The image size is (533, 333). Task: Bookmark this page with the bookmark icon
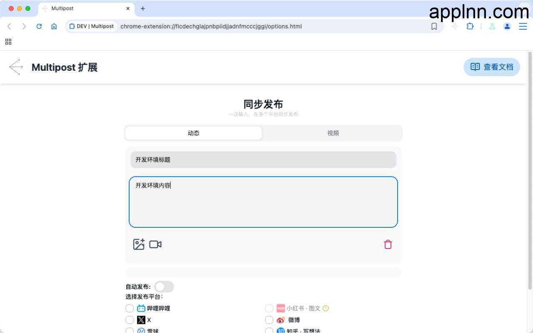pyautogui.click(x=434, y=26)
